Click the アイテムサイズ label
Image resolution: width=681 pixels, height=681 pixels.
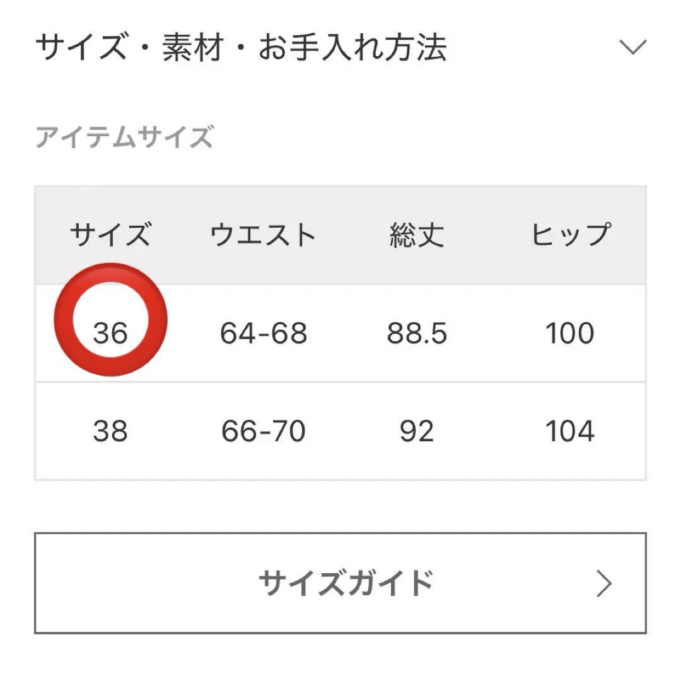[124, 137]
